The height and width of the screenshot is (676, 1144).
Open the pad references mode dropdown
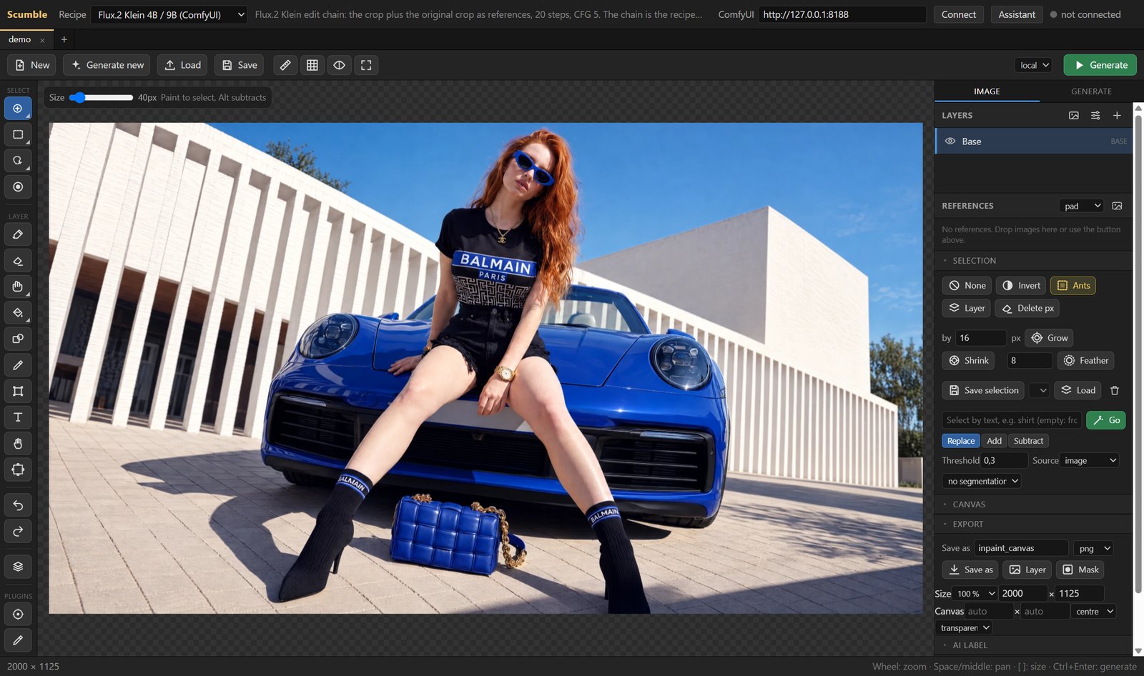click(x=1081, y=206)
